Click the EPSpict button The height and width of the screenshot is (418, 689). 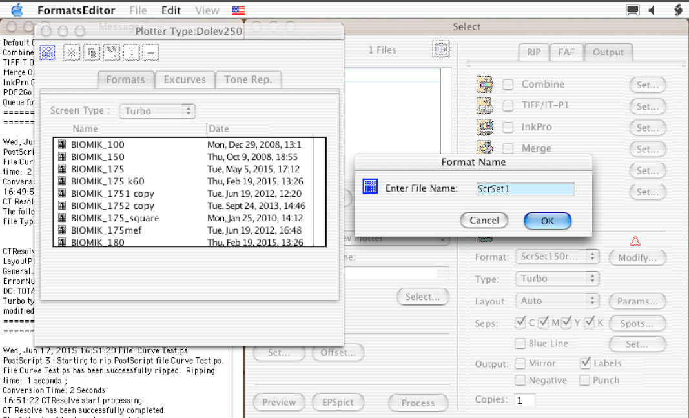click(338, 402)
